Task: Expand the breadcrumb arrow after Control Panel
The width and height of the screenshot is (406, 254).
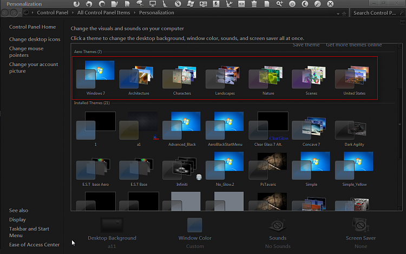Action: (73, 12)
